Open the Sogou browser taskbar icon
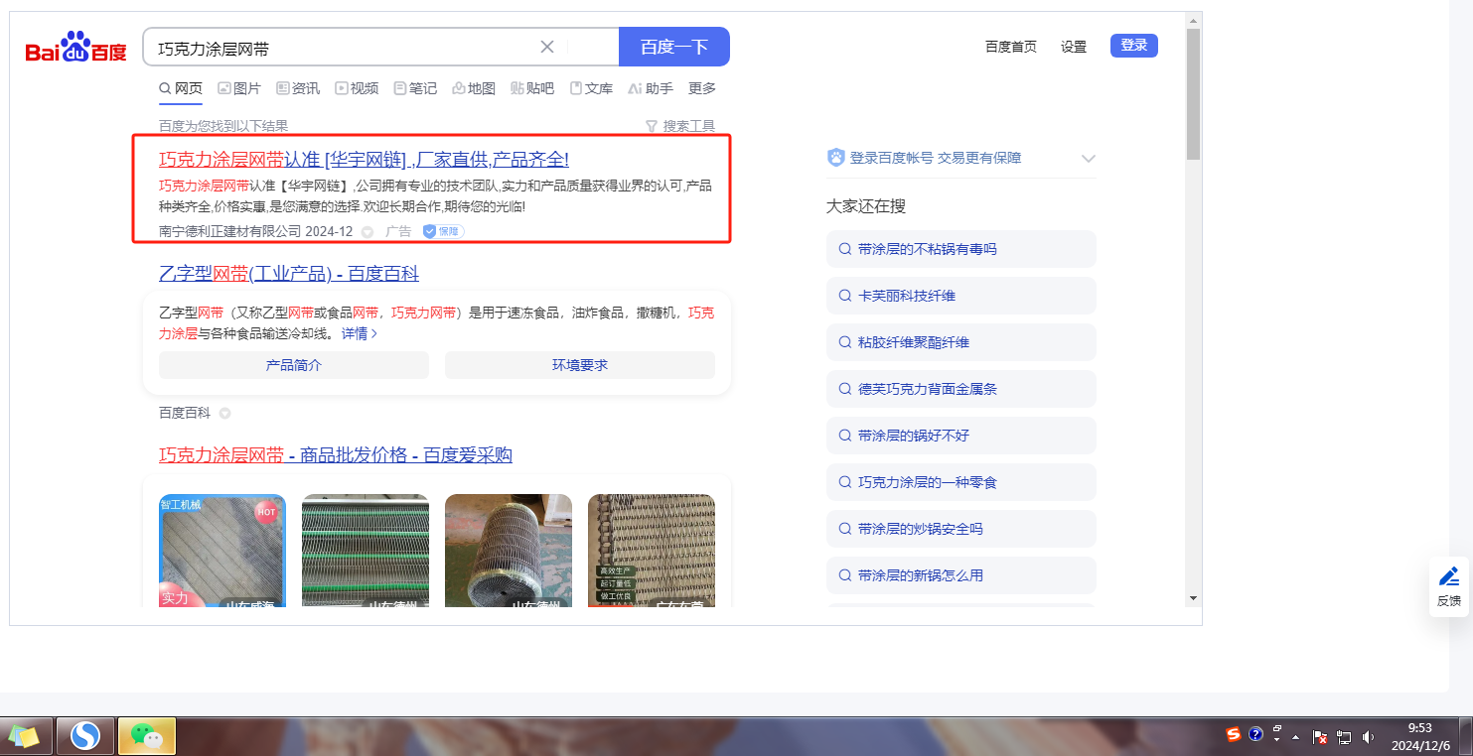 pos(85,736)
